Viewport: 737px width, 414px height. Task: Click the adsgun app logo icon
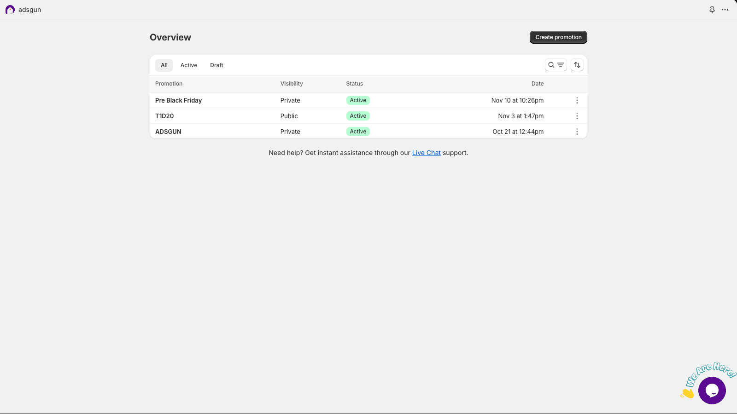pyautogui.click(x=10, y=10)
